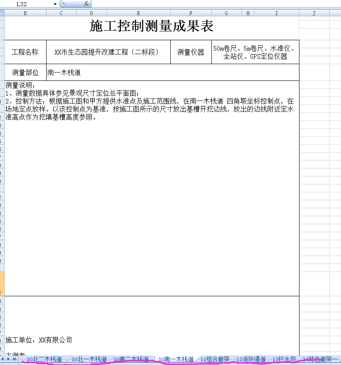Switch to the 14特色廊架一 sheet tab

320,359
